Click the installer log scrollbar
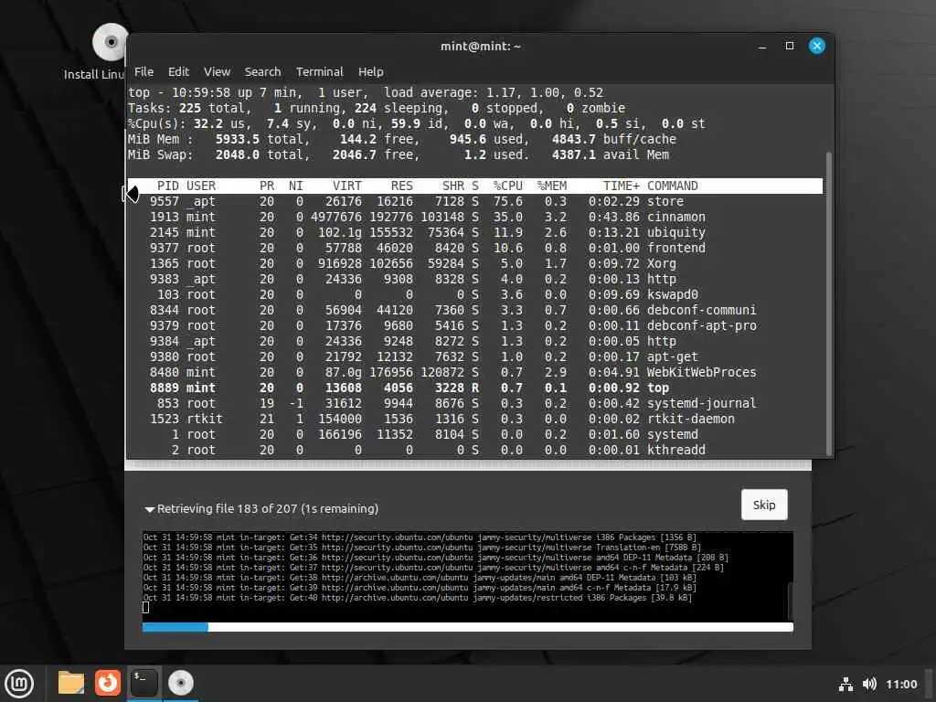Viewport: 936px width, 702px height. (791, 601)
